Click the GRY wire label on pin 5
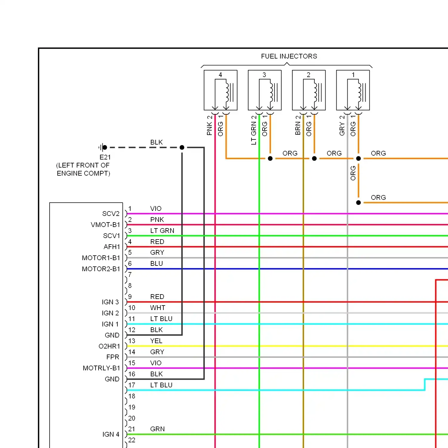448x448 pixels. coord(157,252)
